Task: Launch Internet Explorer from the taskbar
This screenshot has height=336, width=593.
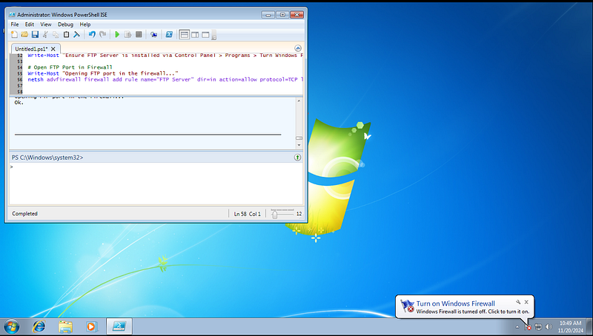Action: tap(39, 326)
